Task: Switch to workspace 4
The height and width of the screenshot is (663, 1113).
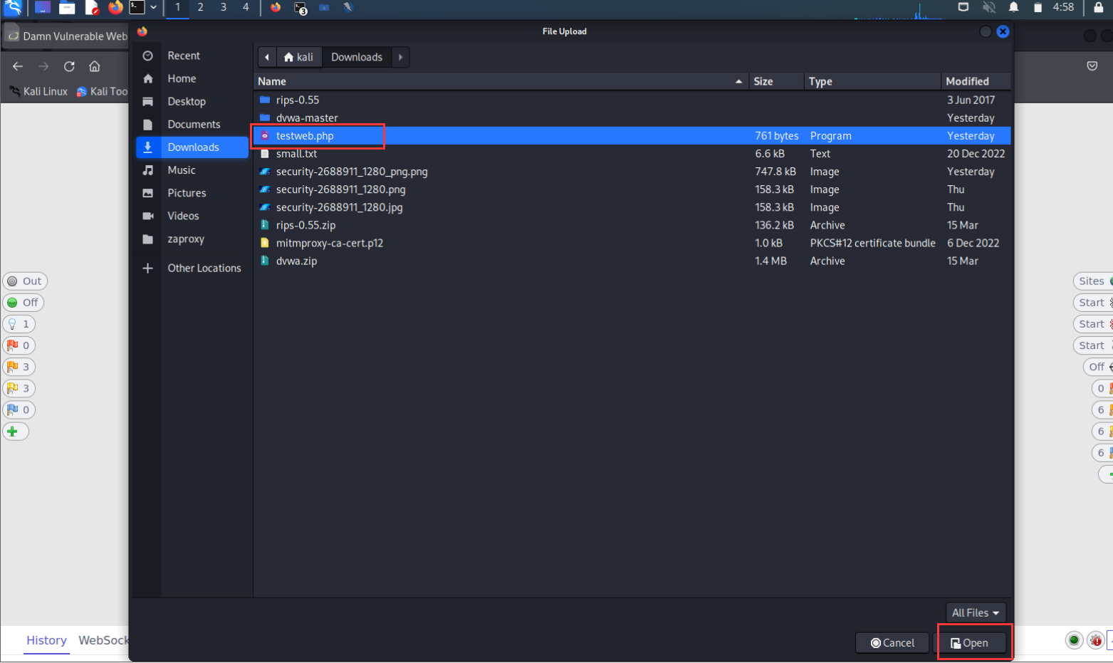Action: (246, 7)
